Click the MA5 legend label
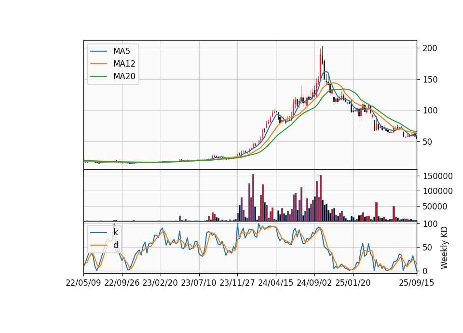 122,51
